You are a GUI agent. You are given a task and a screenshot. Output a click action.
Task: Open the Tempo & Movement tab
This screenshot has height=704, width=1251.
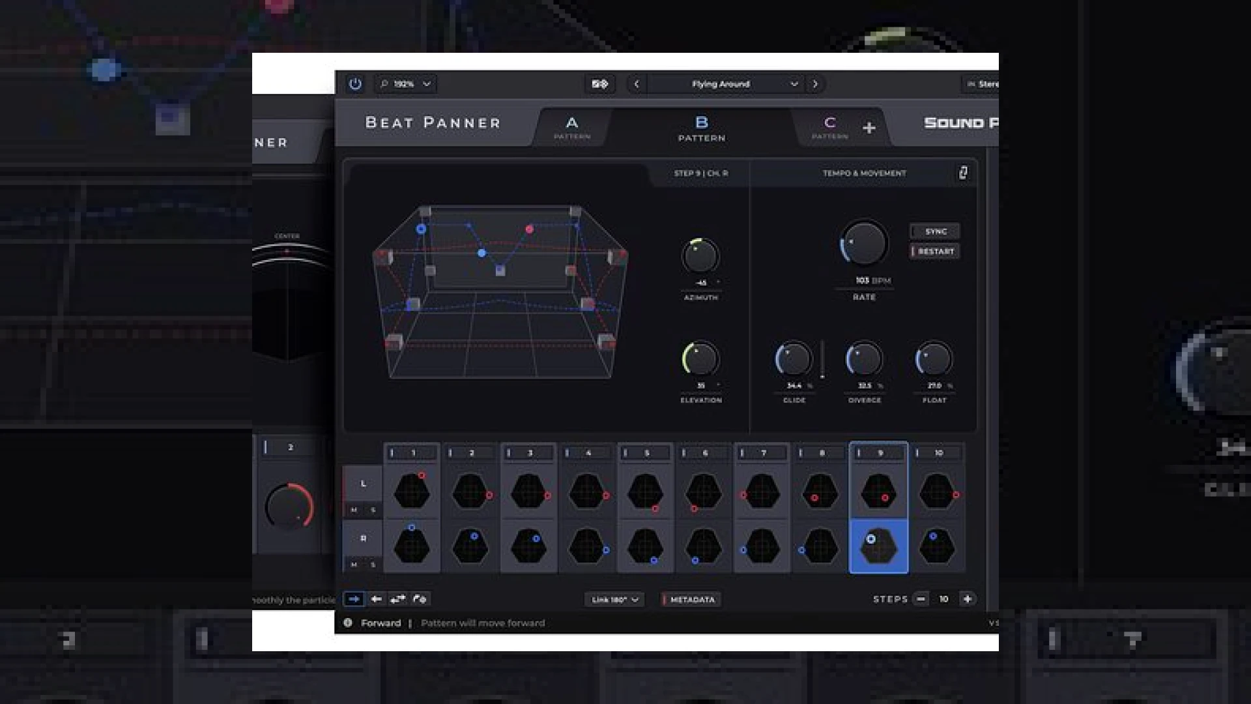coord(864,173)
